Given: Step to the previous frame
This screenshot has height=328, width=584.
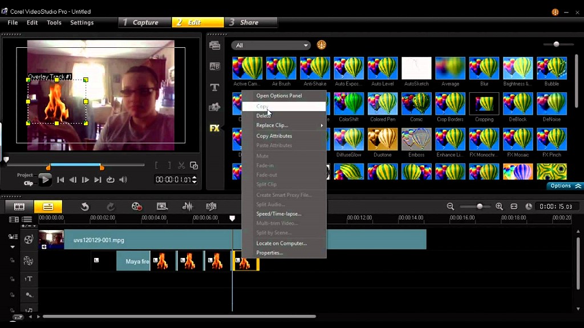Looking at the screenshot, I should tap(72, 180).
